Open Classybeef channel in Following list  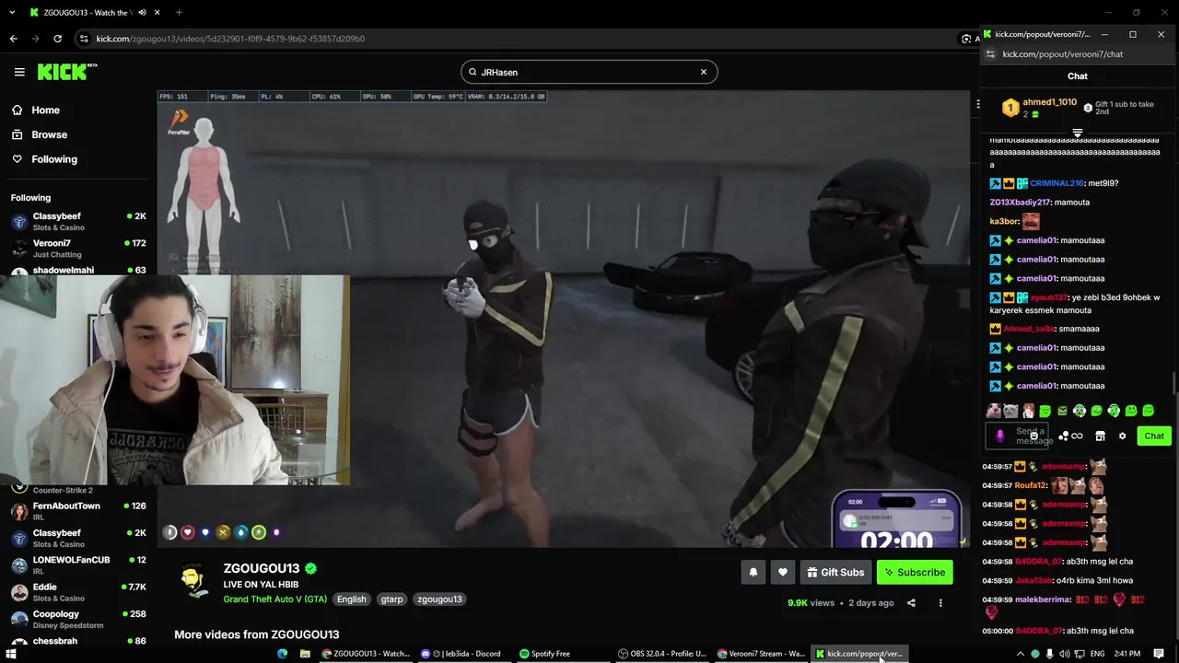pos(78,221)
